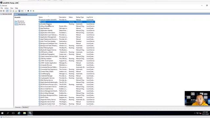Select the Device Install Service row
Image resolution: width=210 pixels, height=118 pixels.
click(x=67, y=89)
